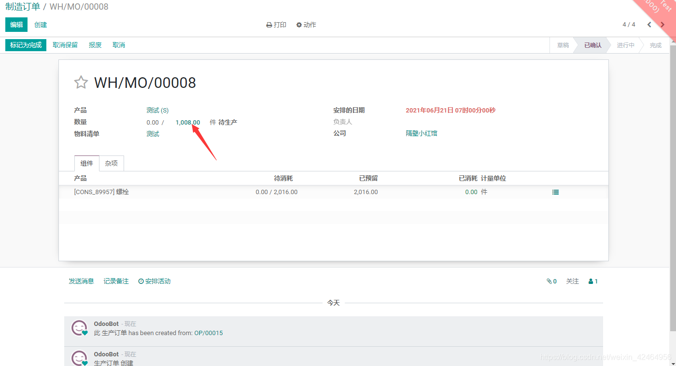Screen dimensions: 676x366
Task: Click the 取消 cancel button
Action: tap(119, 45)
